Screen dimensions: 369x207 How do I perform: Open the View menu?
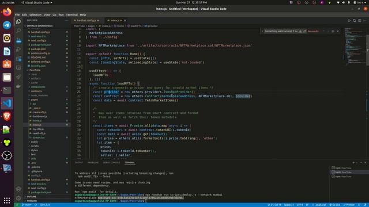coord(47,14)
